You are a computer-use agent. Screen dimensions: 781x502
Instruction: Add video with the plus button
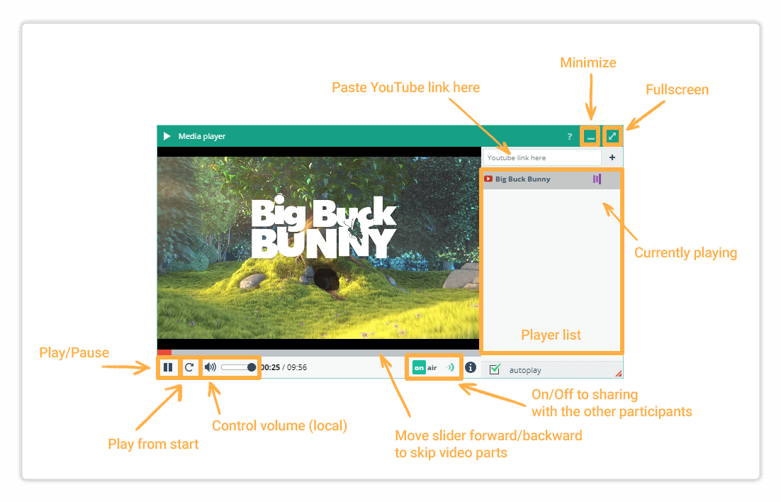point(612,157)
